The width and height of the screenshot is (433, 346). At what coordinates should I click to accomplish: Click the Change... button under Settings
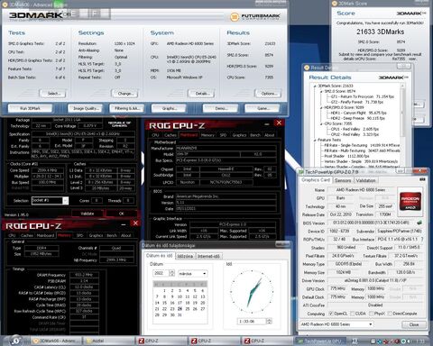[x=125, y=94]
